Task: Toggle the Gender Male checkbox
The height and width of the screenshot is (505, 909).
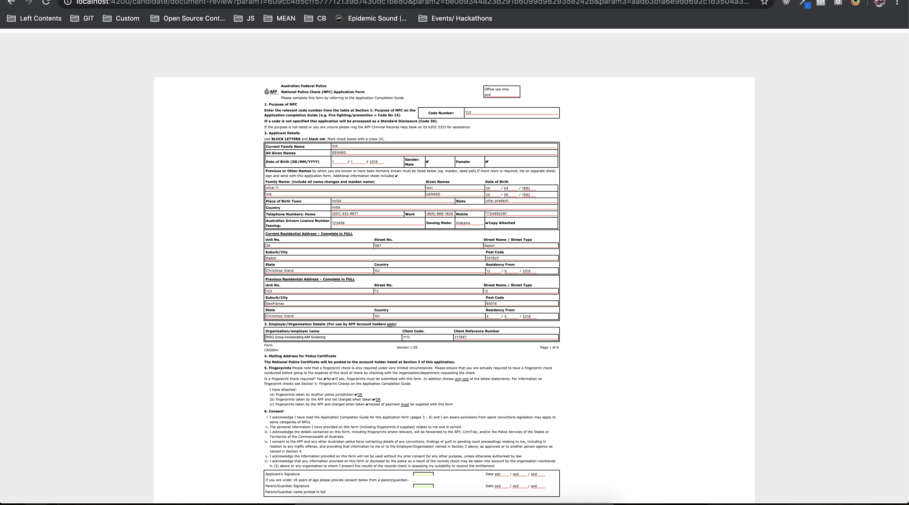Action: click(x=427, y=162)
